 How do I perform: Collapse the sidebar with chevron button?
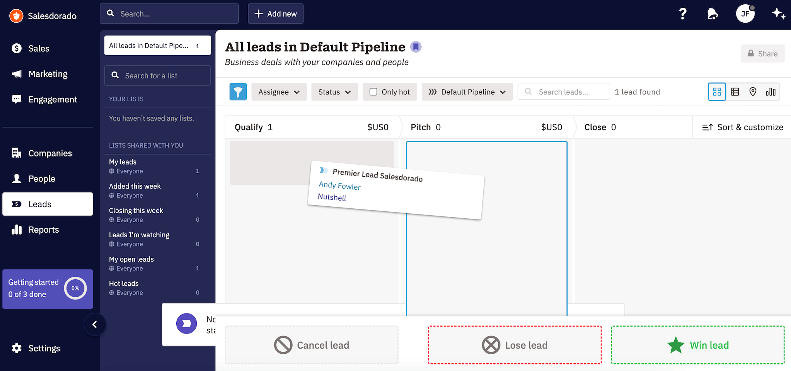click(x=95, y=325)
